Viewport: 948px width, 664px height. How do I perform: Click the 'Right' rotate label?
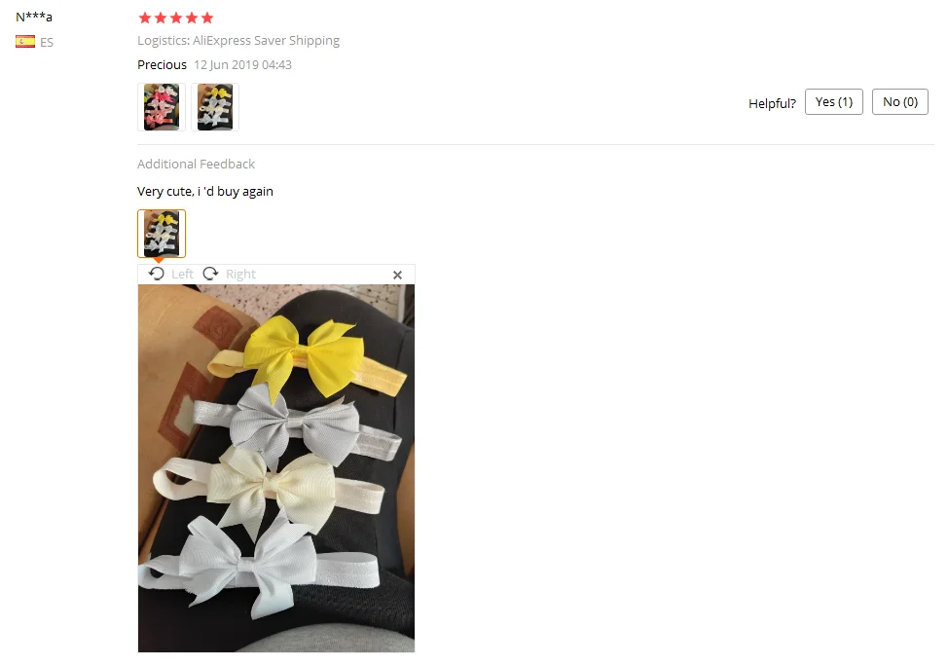[x=240, y=274]
